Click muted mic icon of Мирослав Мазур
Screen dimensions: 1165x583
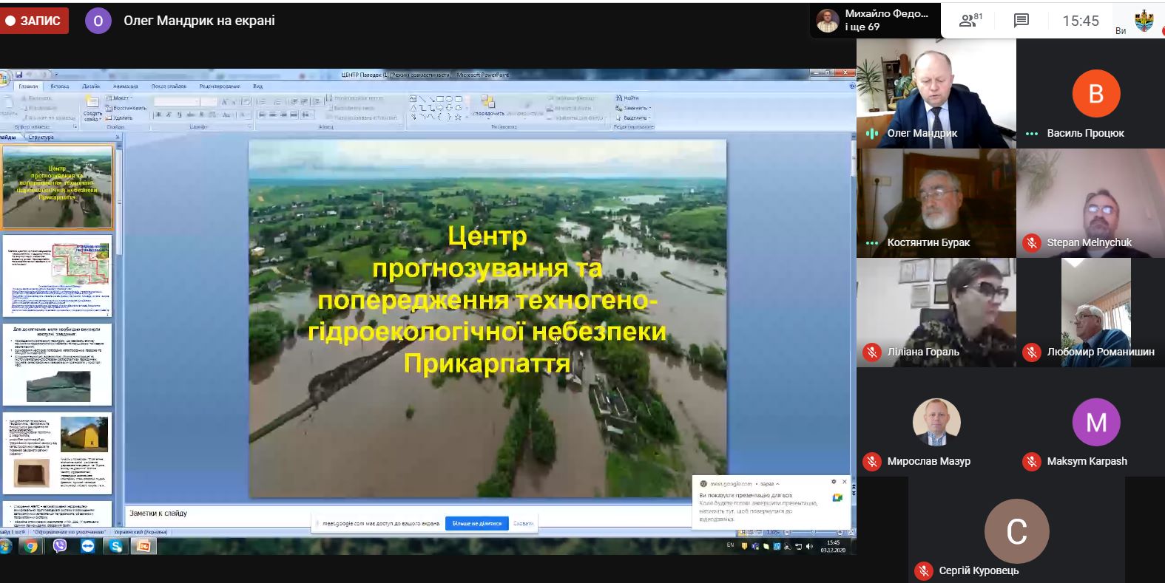point(872,461)
